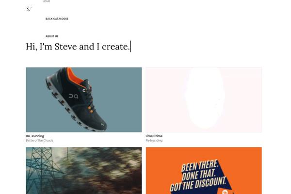Click the Lime Crime project title
Image resolution: width=291 pixels, height=194 pixels.
[x=154, y=136]
